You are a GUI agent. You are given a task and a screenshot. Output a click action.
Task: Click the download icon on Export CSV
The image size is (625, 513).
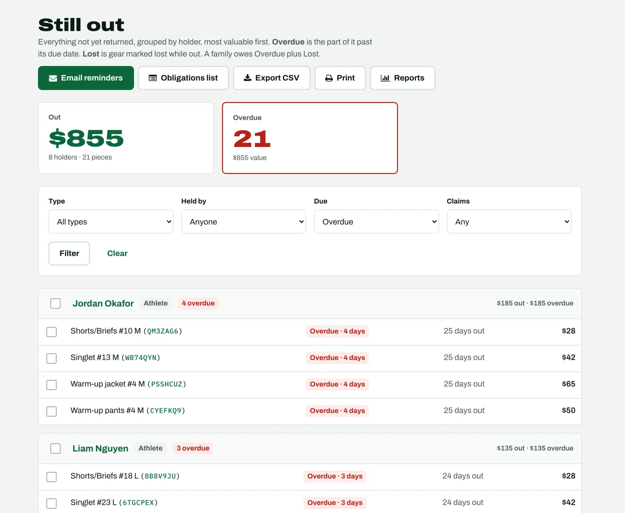(x=248, y=78)
